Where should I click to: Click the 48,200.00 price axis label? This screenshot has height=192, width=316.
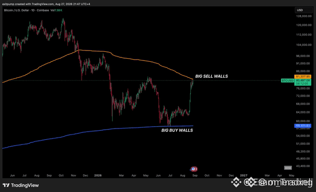pos(303,151)
